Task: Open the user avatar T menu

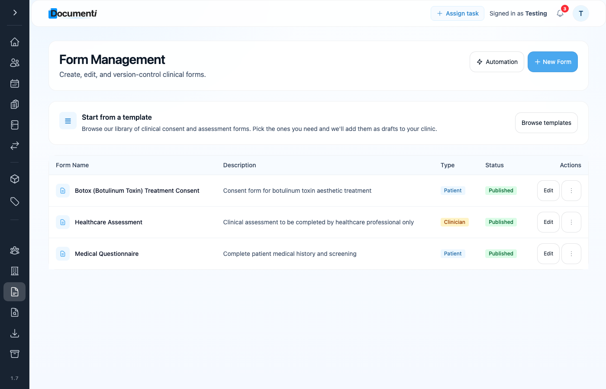Action: 581,13
